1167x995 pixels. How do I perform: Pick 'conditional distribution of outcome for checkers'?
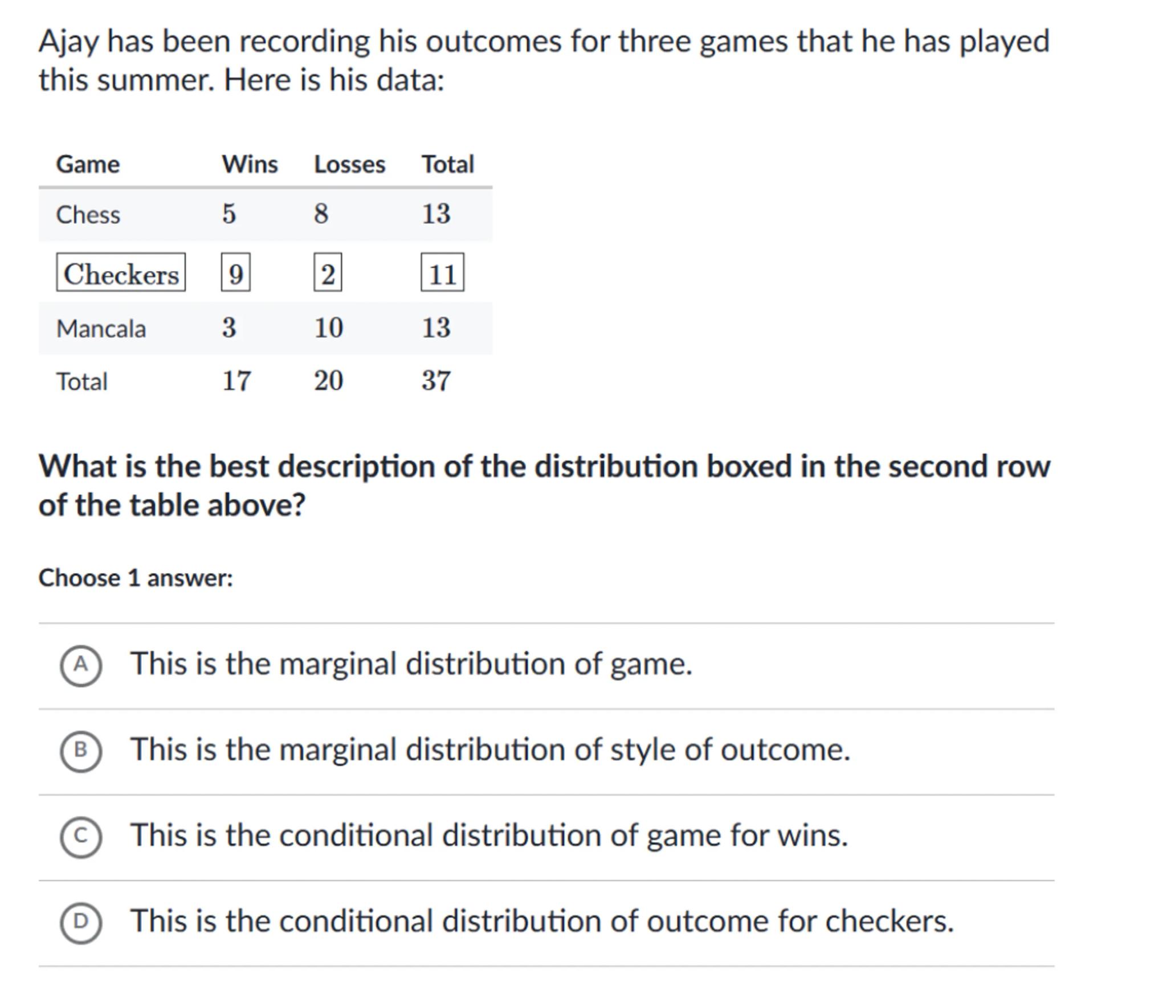(x=541, y=921)
